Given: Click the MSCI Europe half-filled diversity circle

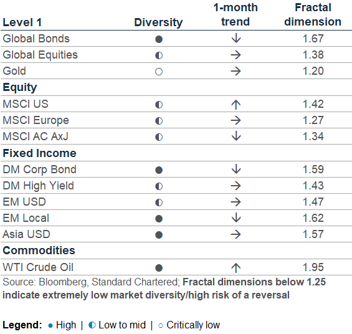Looking at the screenshot, I should pos(159,121).
